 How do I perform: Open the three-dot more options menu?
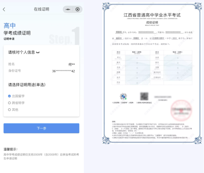pos(68,9)
